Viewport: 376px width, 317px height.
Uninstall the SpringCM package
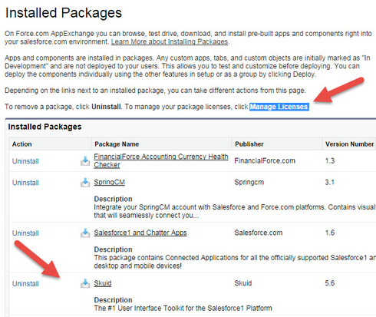[25, 183]
